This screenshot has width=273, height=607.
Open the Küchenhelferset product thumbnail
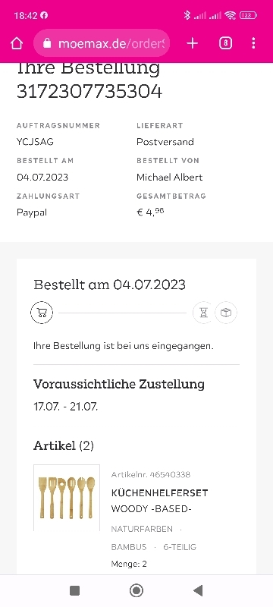click(67, 498)
